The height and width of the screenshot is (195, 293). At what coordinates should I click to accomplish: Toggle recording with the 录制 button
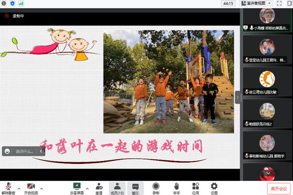156,187
